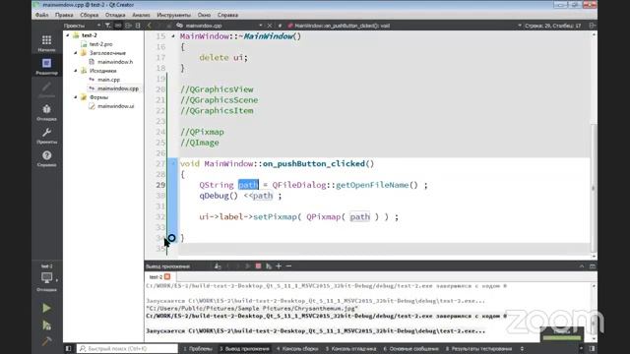Click the attach debugger icon in output toolbar
Viewport: 630px width, 354px height.
(269, 266)
